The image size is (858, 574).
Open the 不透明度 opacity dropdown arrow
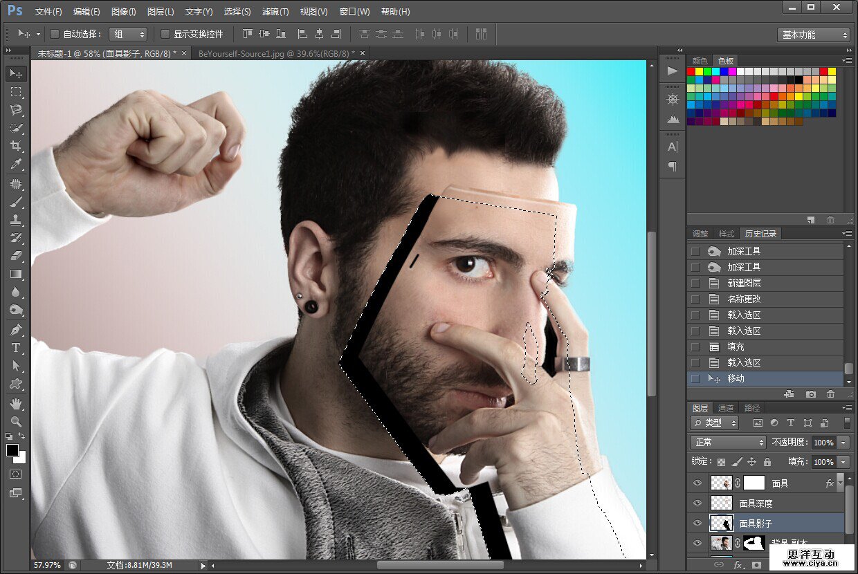click(843, 443)
